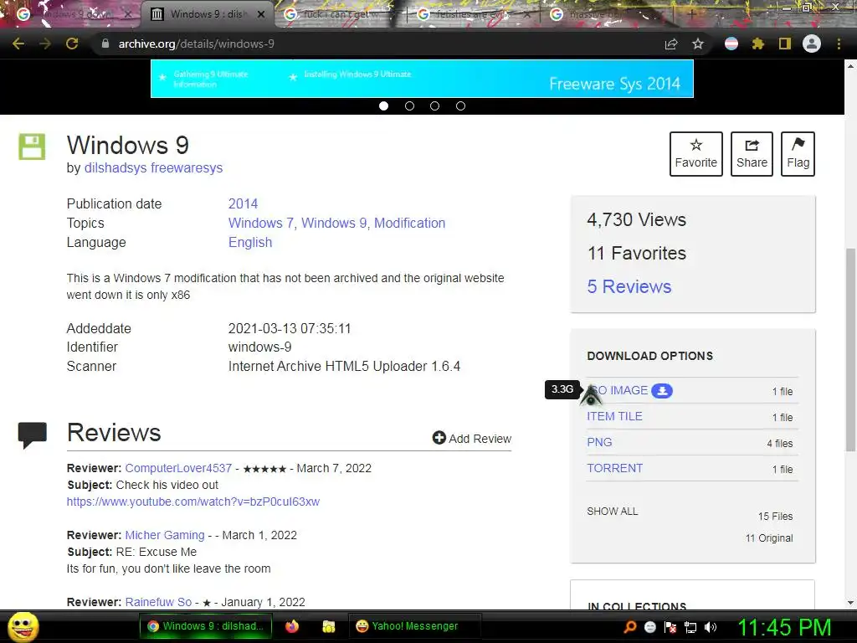Click the Freeware Sys 2014 screenshot banner

click(x=422, y=79)
